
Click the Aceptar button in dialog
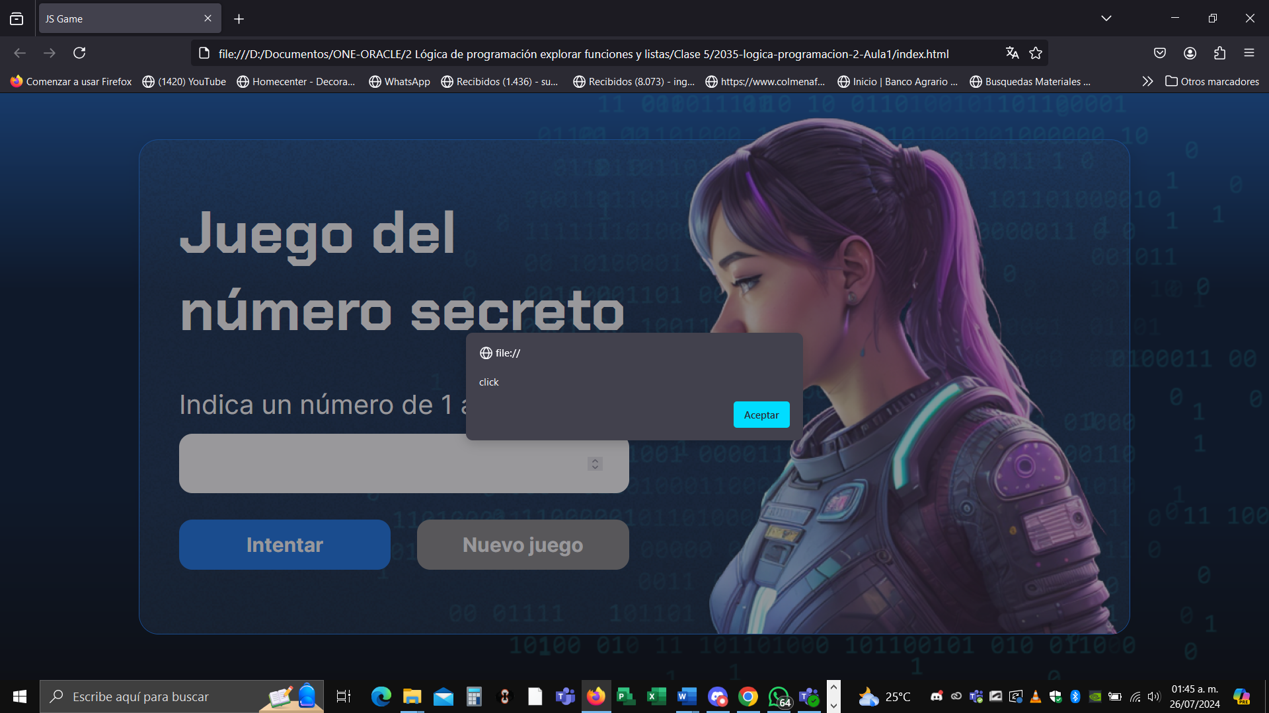coord(760,415)
